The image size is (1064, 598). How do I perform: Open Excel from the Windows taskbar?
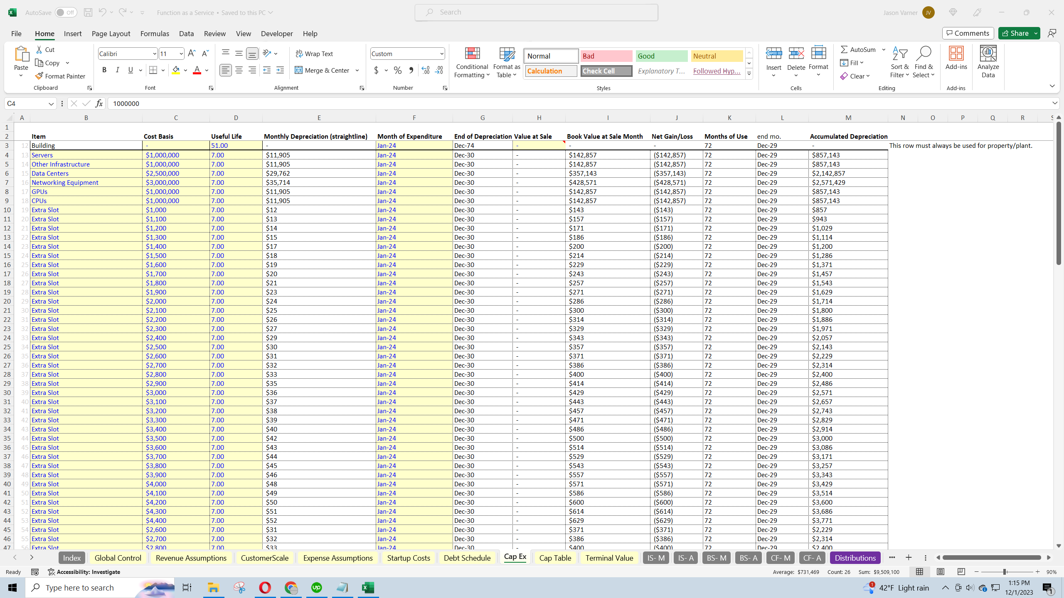click(368, 588)
